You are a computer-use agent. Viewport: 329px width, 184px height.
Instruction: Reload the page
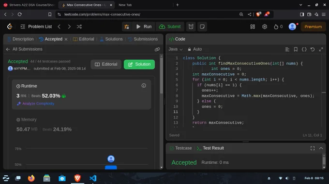[20, 14]
